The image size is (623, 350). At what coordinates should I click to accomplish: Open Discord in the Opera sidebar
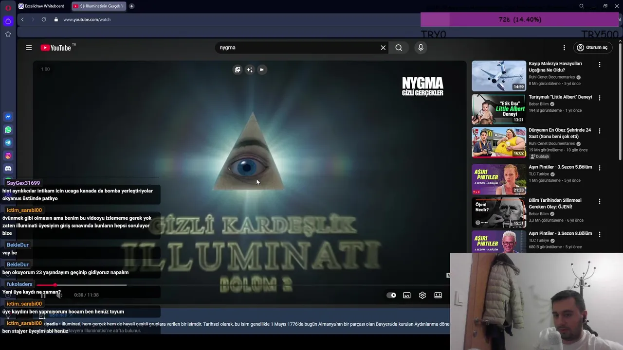(x=8, y=169)
